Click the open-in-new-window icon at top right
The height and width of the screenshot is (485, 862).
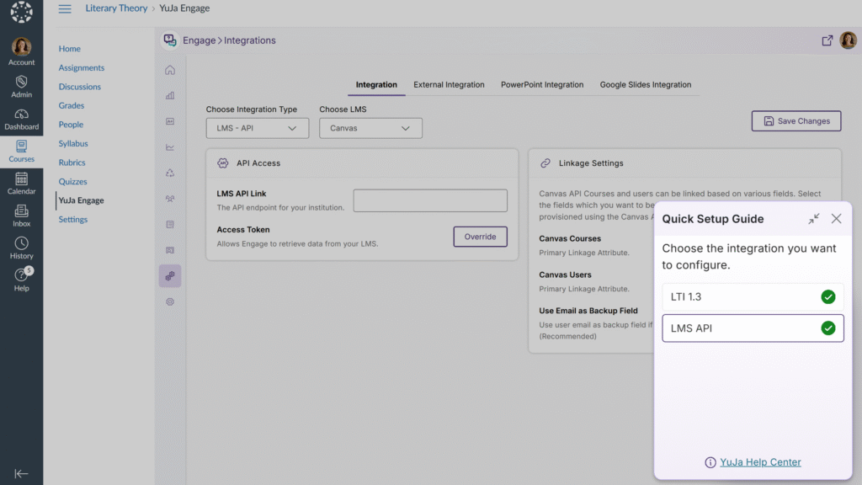coord(827,40)
